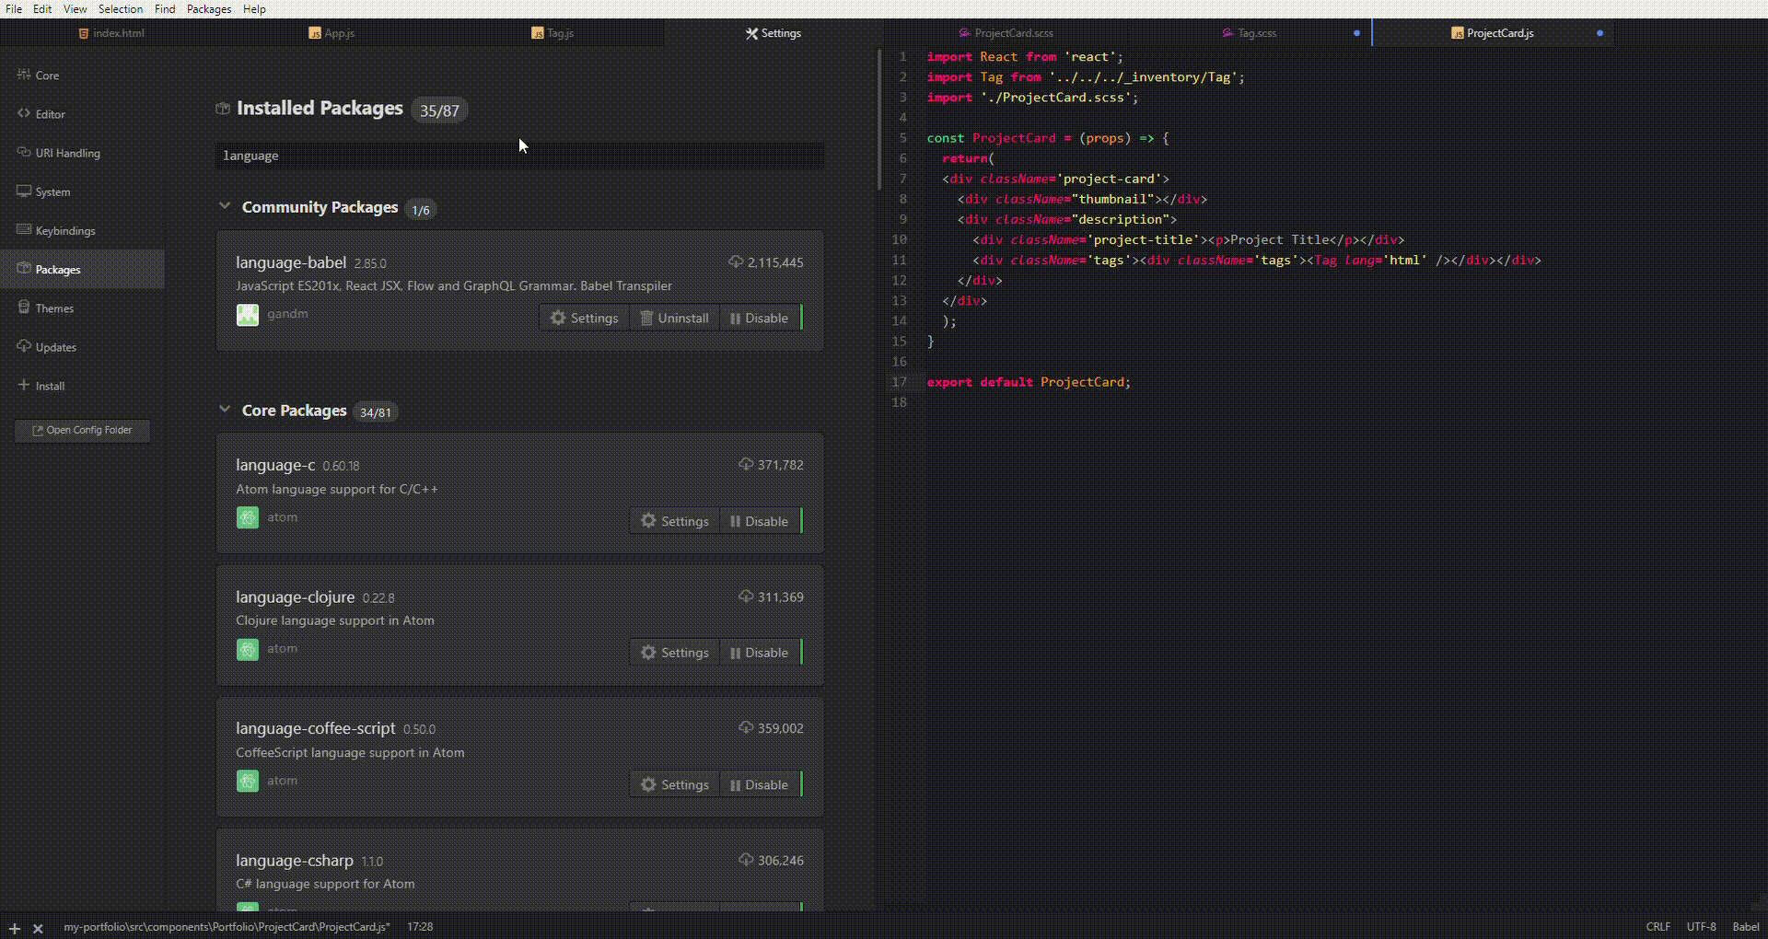The height and width of the screenshot is (939, 1768).
Task: Open Settings for language-coffee-script package
Action: click(674, 784)
